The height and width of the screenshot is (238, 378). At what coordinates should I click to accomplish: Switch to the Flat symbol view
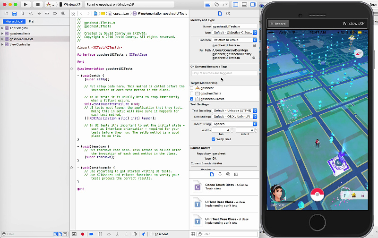point(31,21)
